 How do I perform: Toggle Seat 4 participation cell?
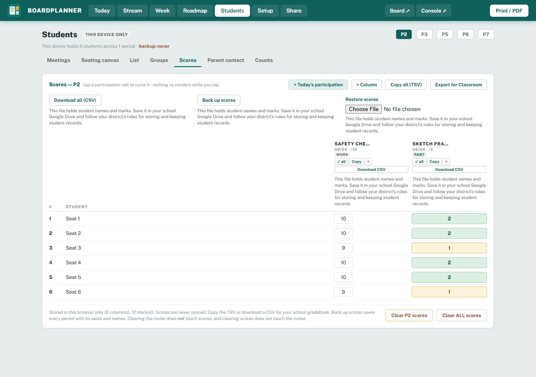pos(449,263)
